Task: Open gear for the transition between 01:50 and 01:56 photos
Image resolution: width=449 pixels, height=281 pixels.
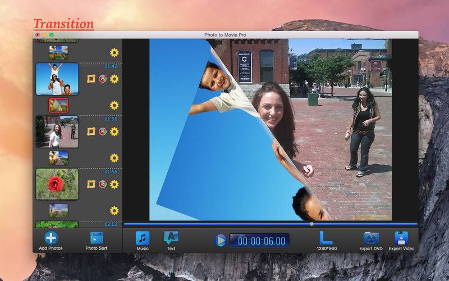Action: [114, 158]
